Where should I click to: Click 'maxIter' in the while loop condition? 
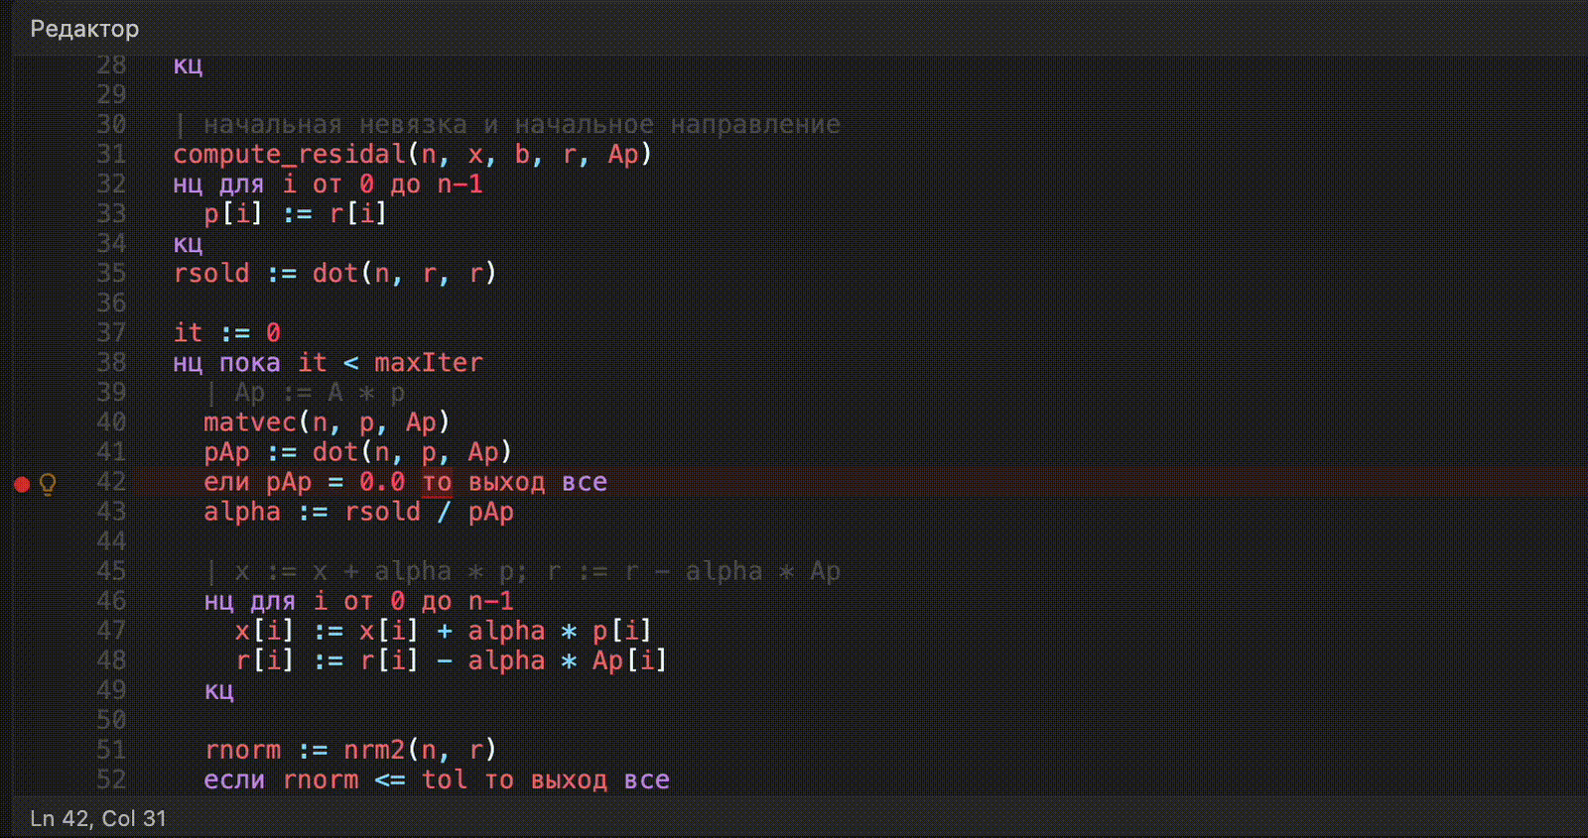coord(428,363)
